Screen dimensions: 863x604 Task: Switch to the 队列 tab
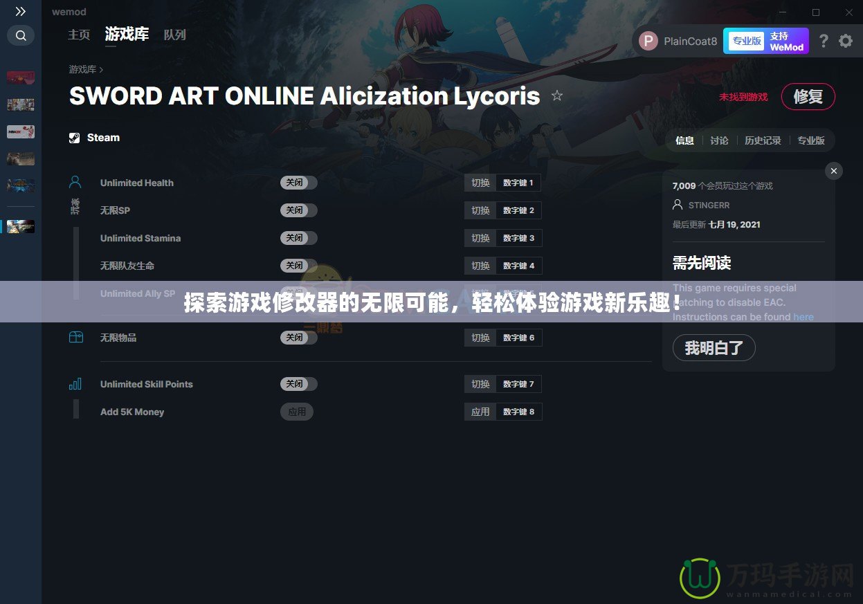(174, 35)
